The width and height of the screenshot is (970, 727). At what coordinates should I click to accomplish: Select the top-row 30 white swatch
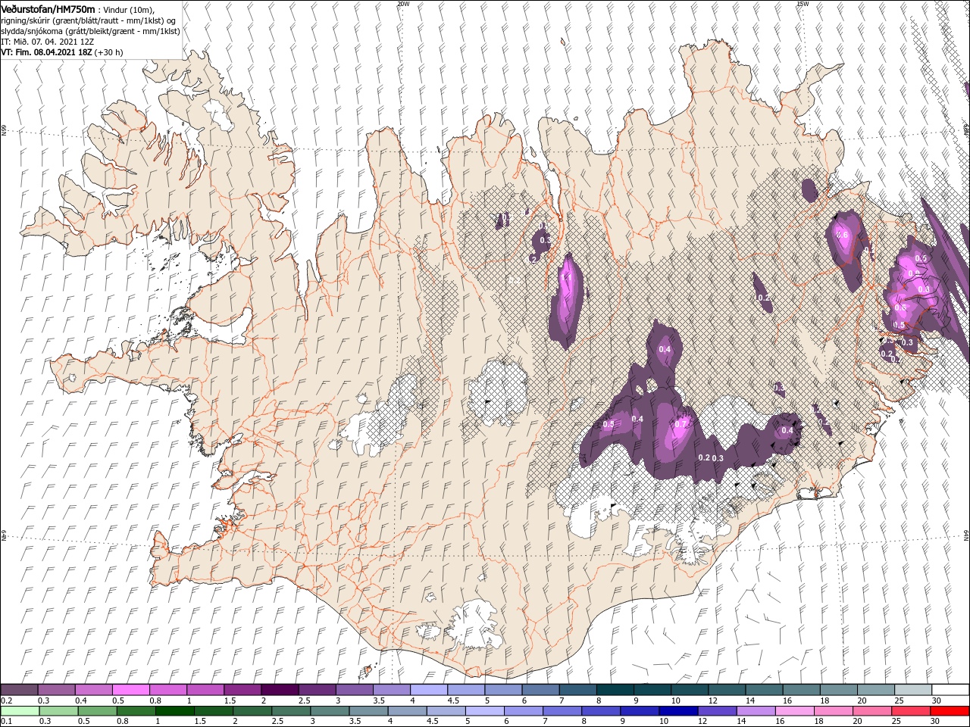[x=950, y=690]
